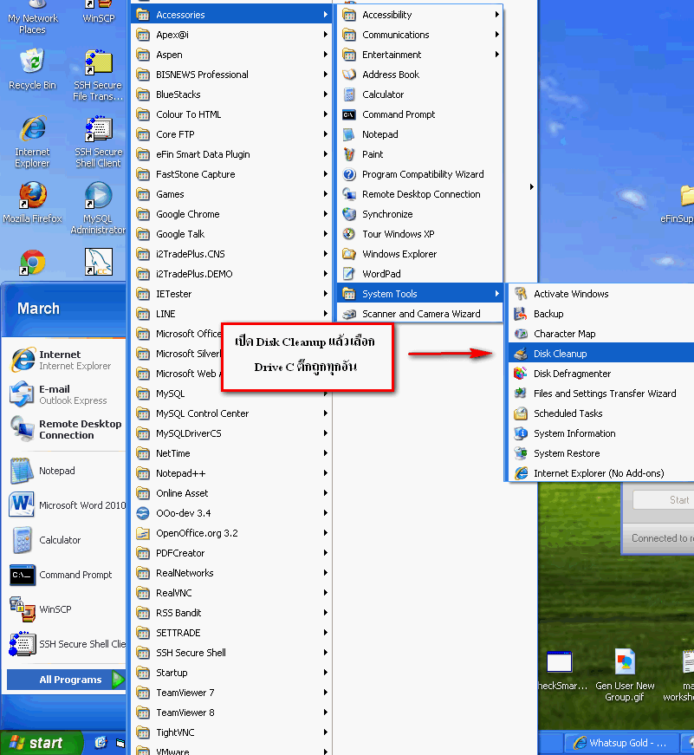Click the Calculator icon in Accessories menu
This screenshot has height=755, width=694.
[349, 94]
